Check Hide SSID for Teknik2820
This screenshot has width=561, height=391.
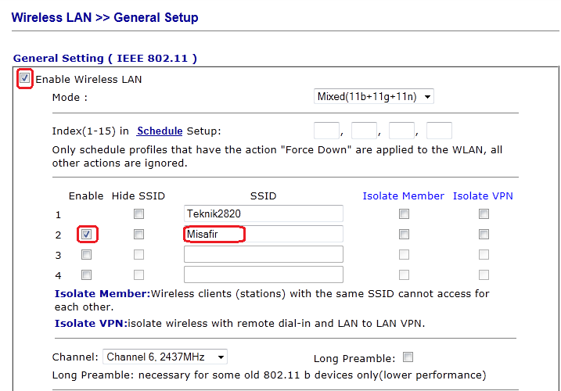[x=138, y=214]
